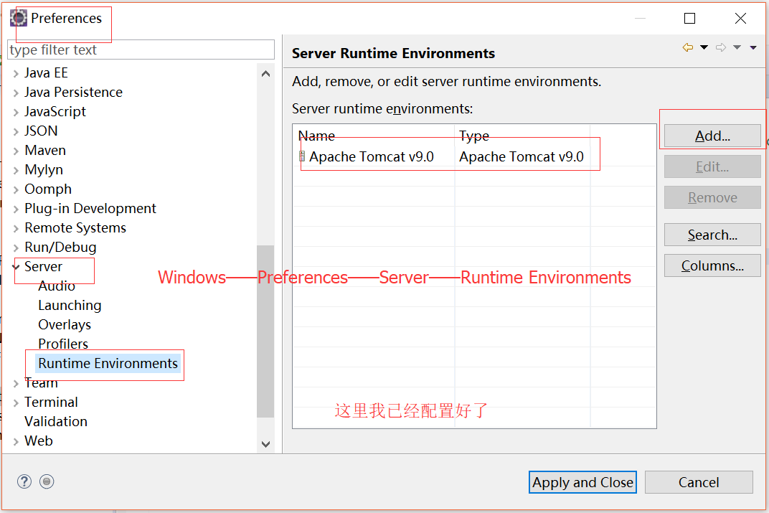769x513 pixels.
Task: Click the help question mark icon
Action: tap(24, 481)
